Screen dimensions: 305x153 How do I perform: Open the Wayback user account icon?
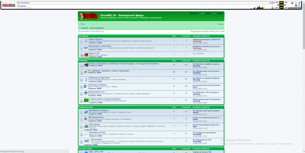tap(292, 3)
